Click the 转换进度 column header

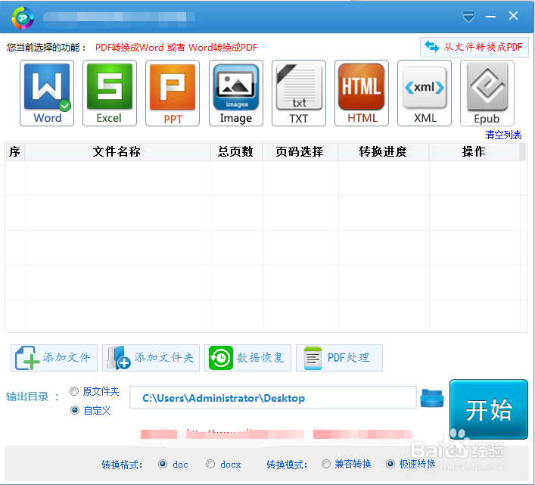tap(384, 152)
